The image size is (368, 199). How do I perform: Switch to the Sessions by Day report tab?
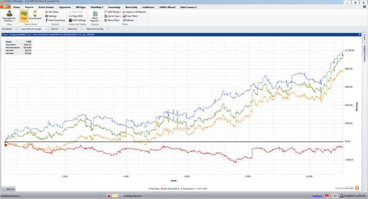(95, 29)
